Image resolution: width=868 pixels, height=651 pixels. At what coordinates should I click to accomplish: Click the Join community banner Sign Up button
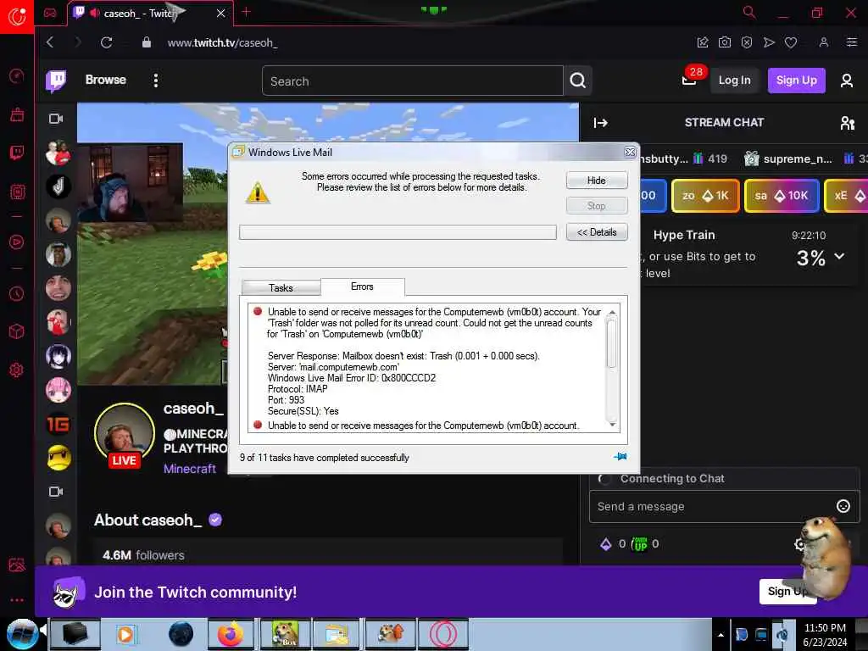(x=786, y=591)
